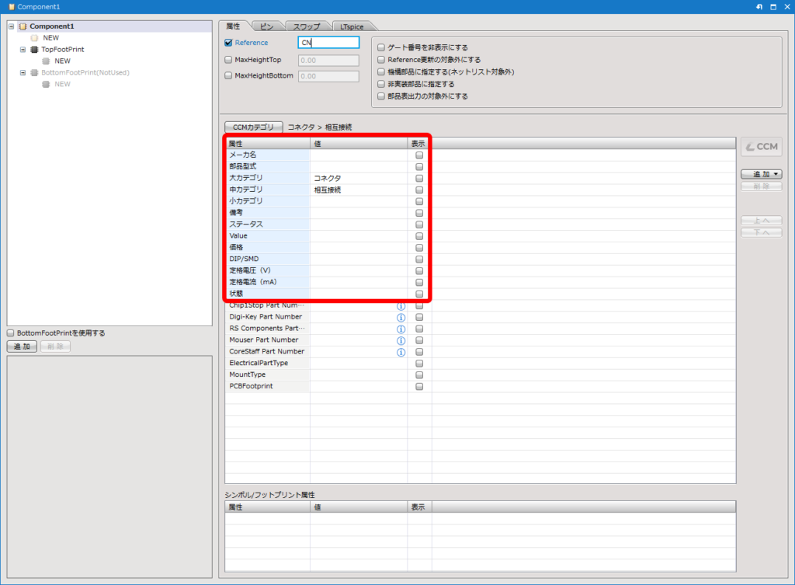Screen dimensions: 795x585
Task: Enable the MaxHeightBottom checkbox
Action: tap(228, 75)
